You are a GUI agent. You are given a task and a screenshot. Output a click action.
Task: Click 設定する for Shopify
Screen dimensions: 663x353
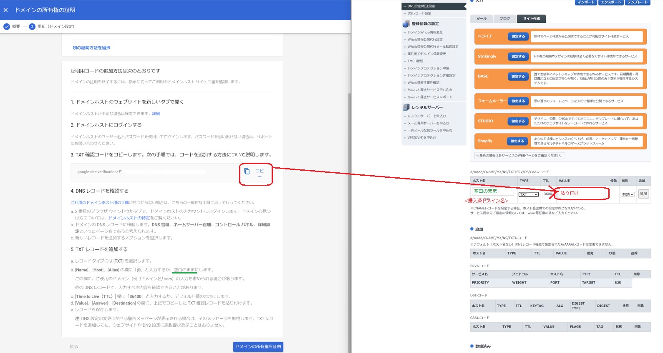pos(517,141)
